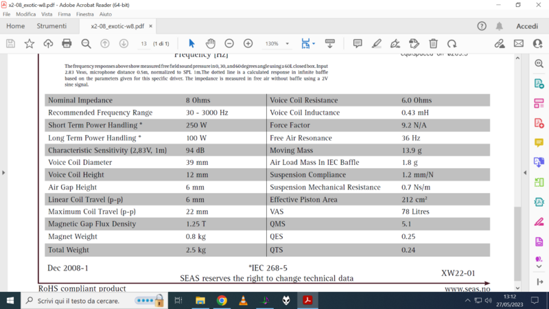This screenshot has height=309, width=549.
Task: Switch to the Strumenti tab
Action: 51,26
